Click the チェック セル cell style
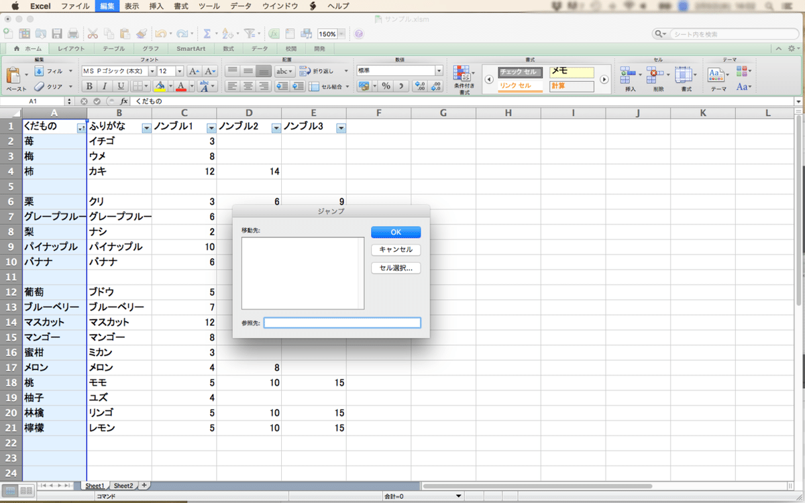The width and height of the screenshot is (805, 503). tap(521, 72)
